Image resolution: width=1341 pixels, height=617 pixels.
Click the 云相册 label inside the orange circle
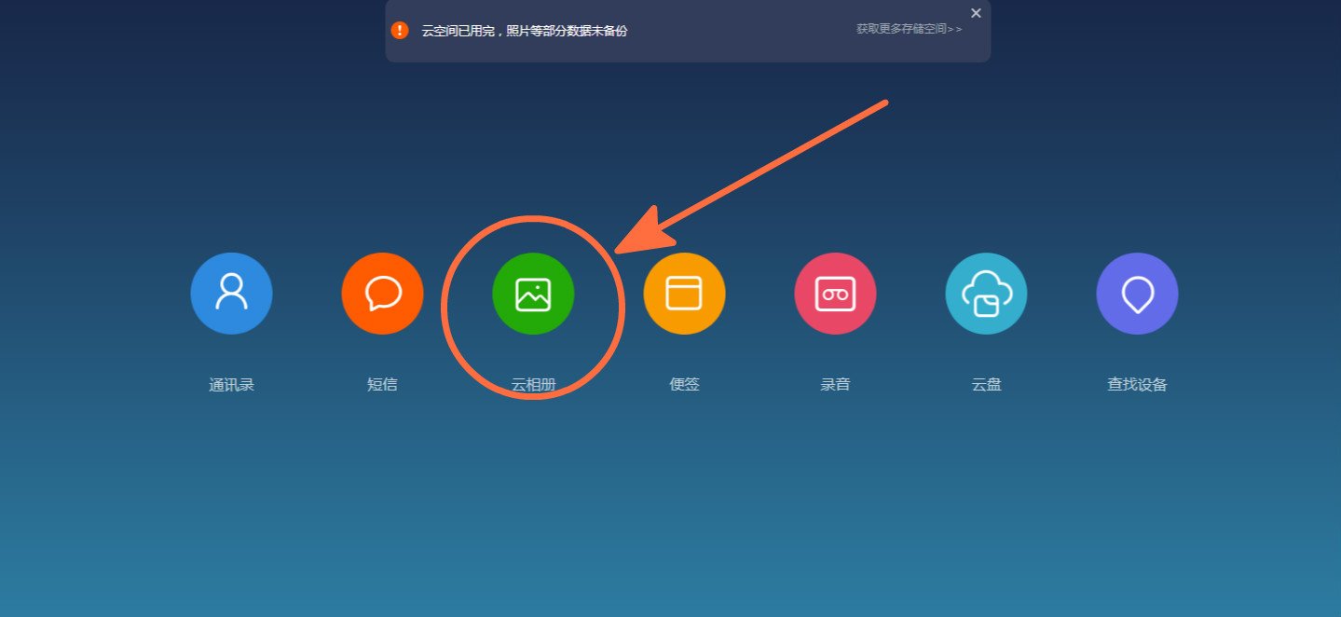tap(533, 383)
